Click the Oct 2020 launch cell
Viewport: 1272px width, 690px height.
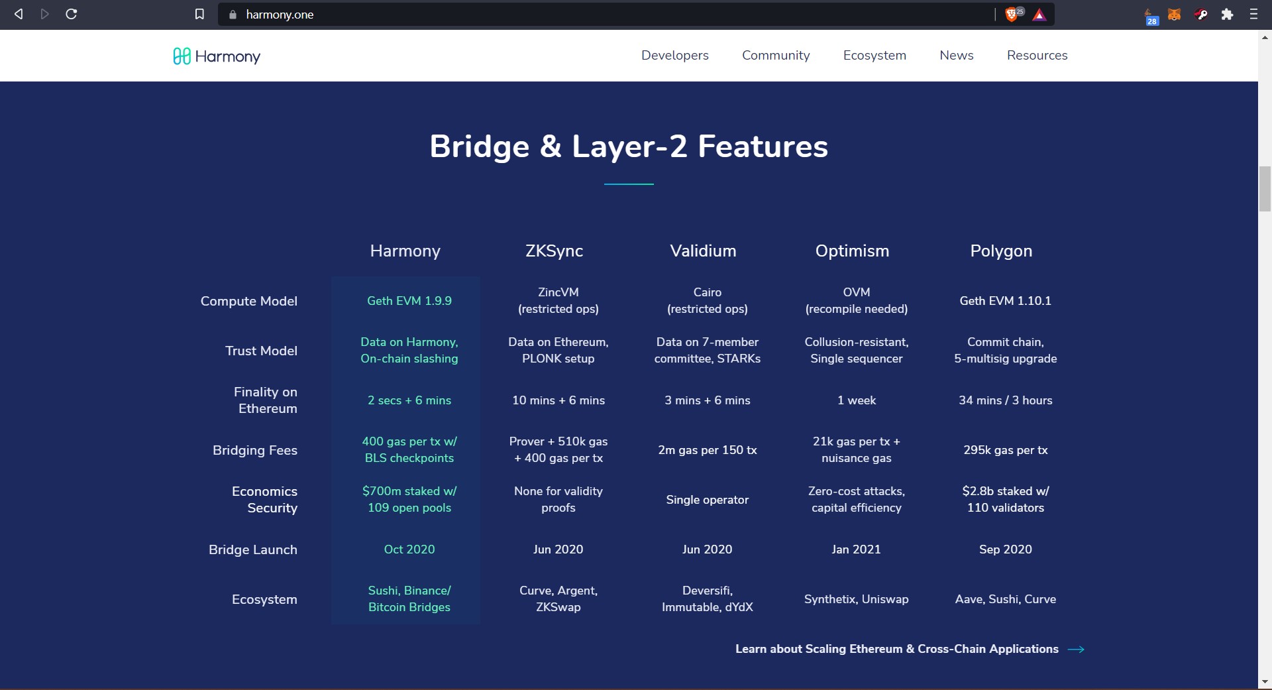click(x=409, y=549)
